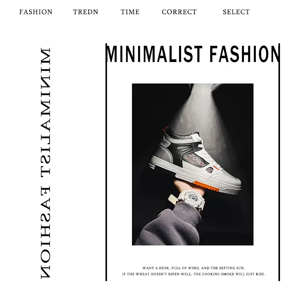Open the sneaker product photo
Viewport: 303px width, 301px height.
[x=193, y=164]
